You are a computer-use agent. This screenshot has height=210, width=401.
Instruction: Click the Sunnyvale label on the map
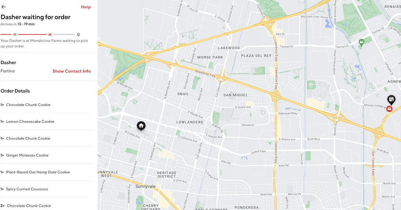(145, 186)
